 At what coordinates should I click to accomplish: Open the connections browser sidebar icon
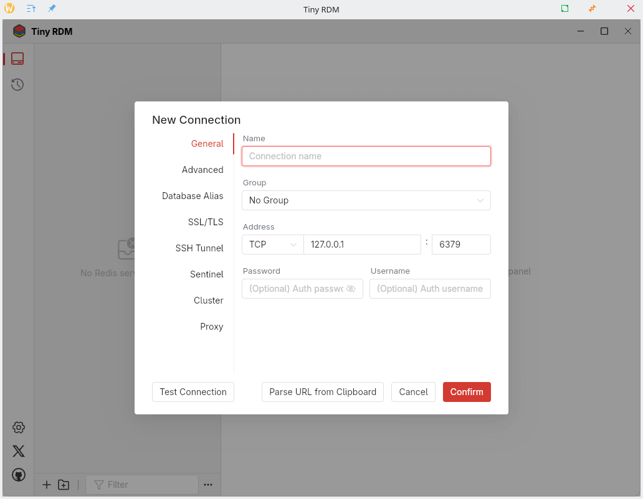click(17, 58)
